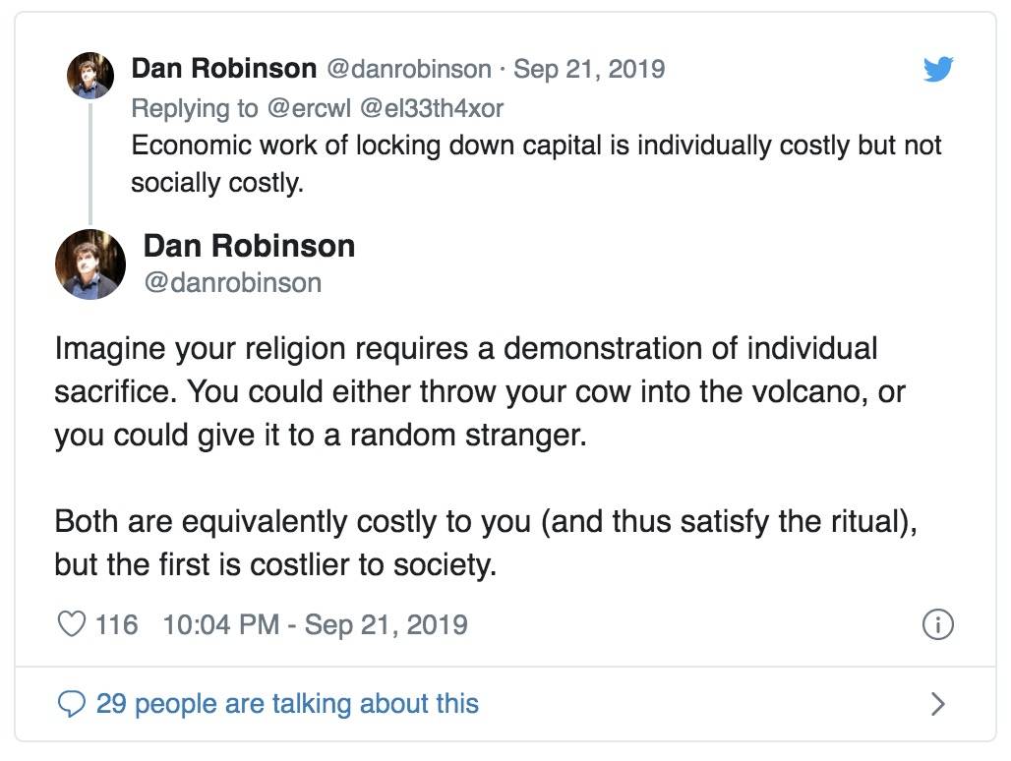Click the blue Twitter bird logo
Image resolution: width=1011 pixels, height=761 pixels.
click(938, 69)
